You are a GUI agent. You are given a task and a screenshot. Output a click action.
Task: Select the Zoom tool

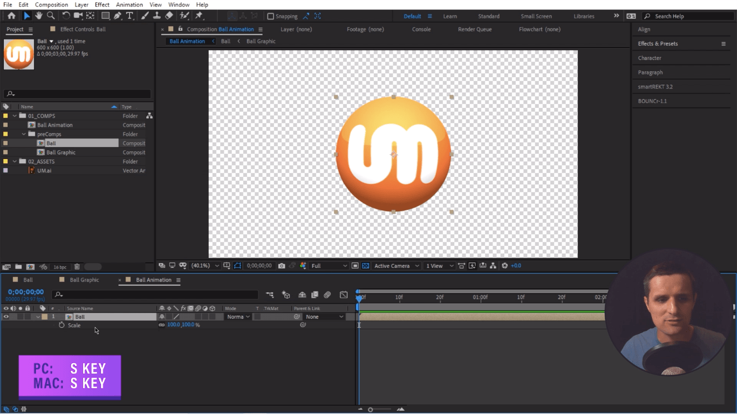pos(51,16)
